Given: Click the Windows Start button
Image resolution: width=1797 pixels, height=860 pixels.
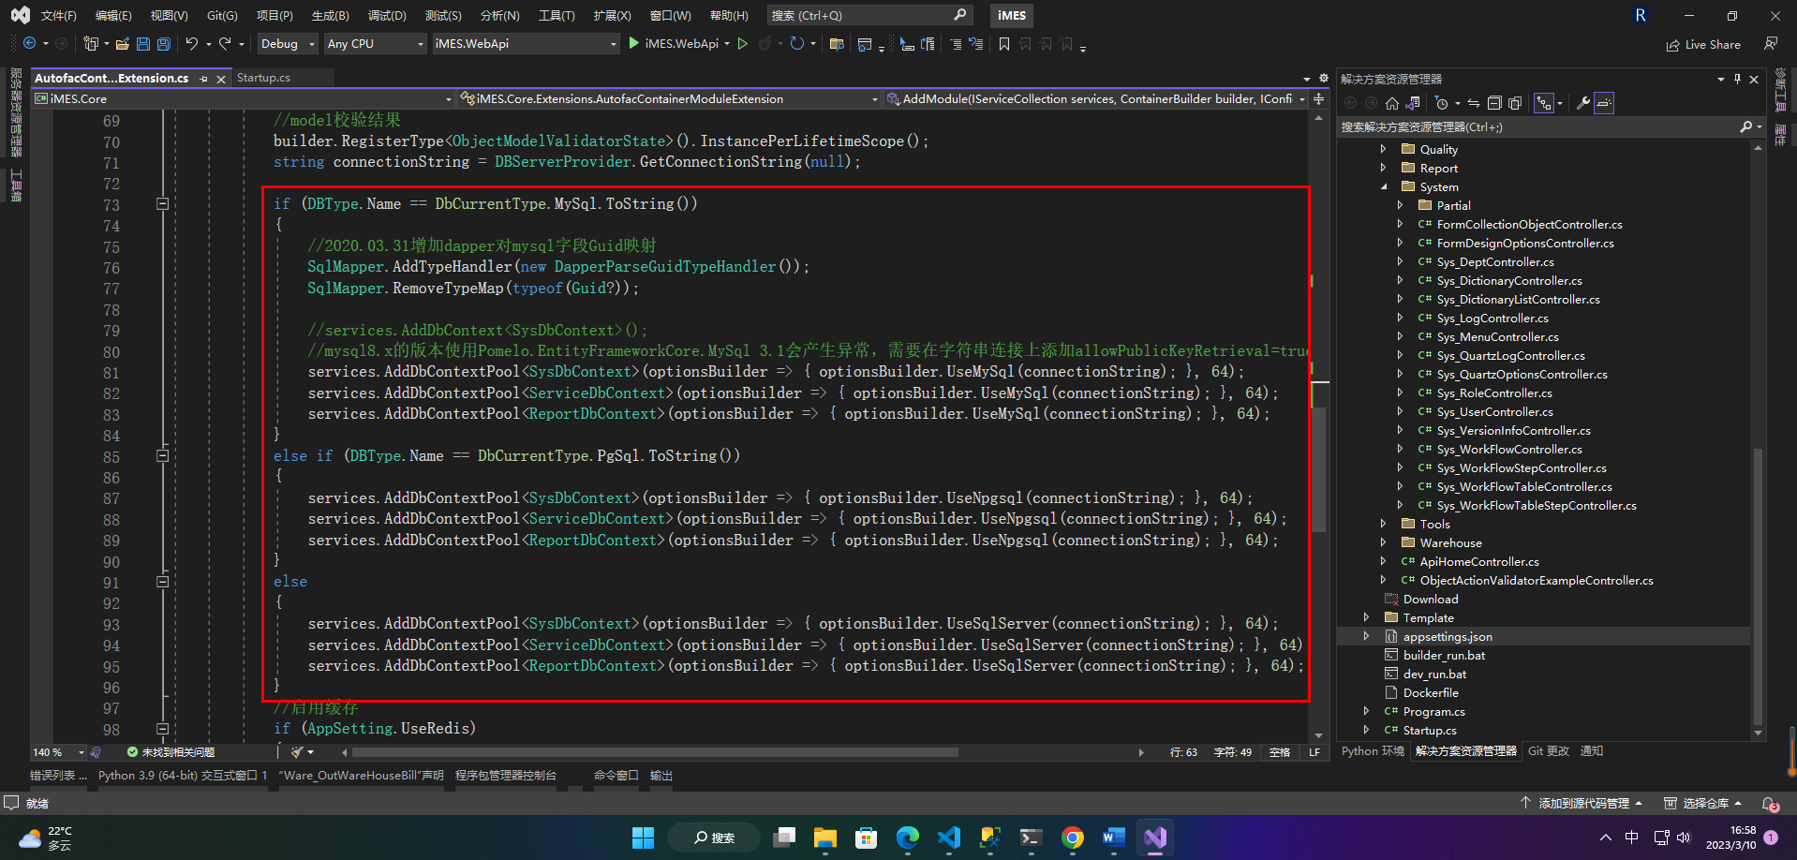Looking at the screenshot, I should pyautogui.click(x=644, y=838).
